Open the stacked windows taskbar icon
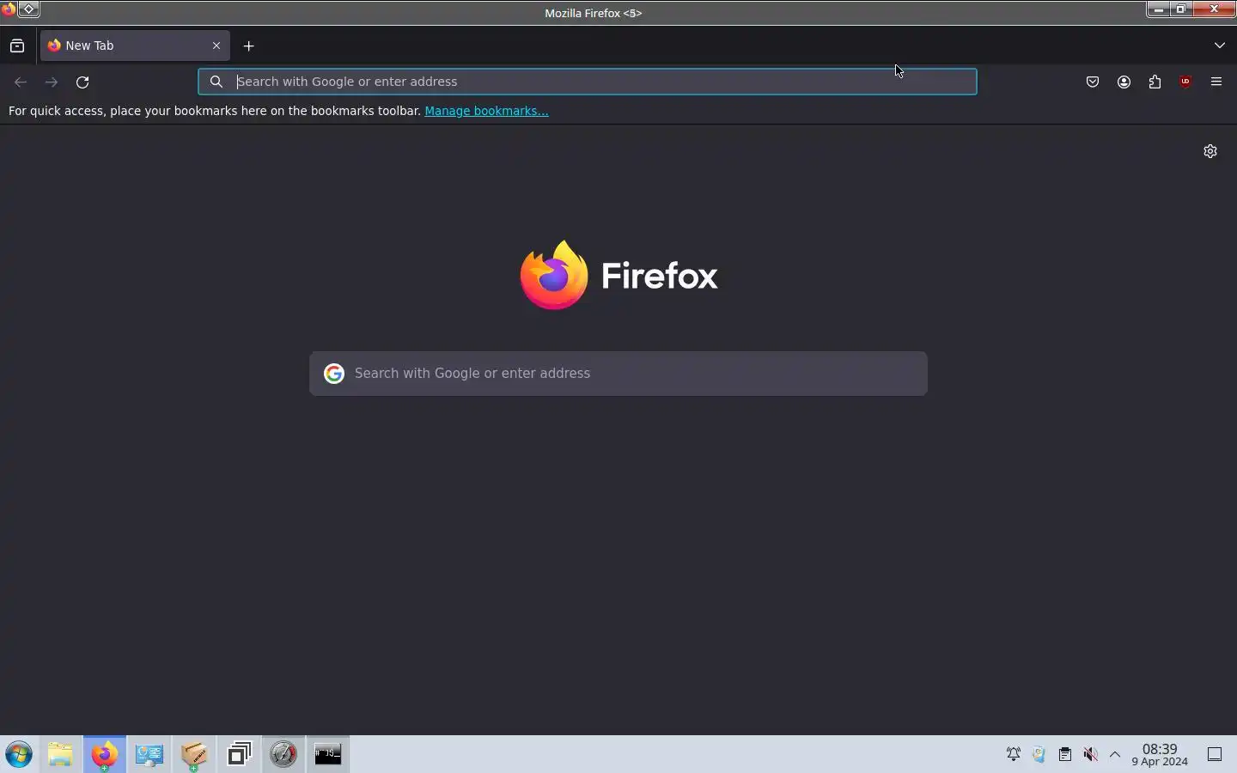The width and height of the screenshot is (1237, 773). point(240,755)
